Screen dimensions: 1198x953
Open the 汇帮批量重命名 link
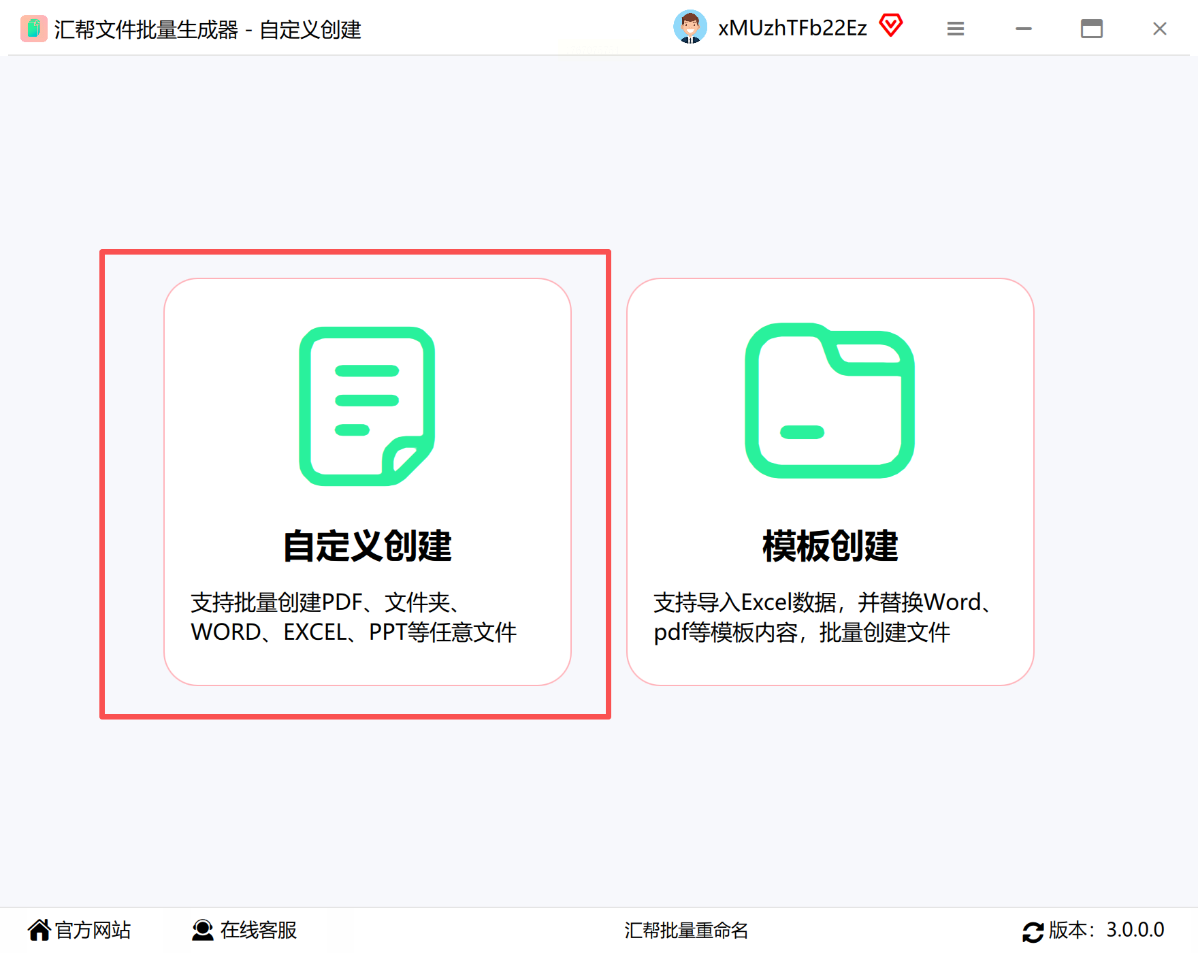(686, 931)
